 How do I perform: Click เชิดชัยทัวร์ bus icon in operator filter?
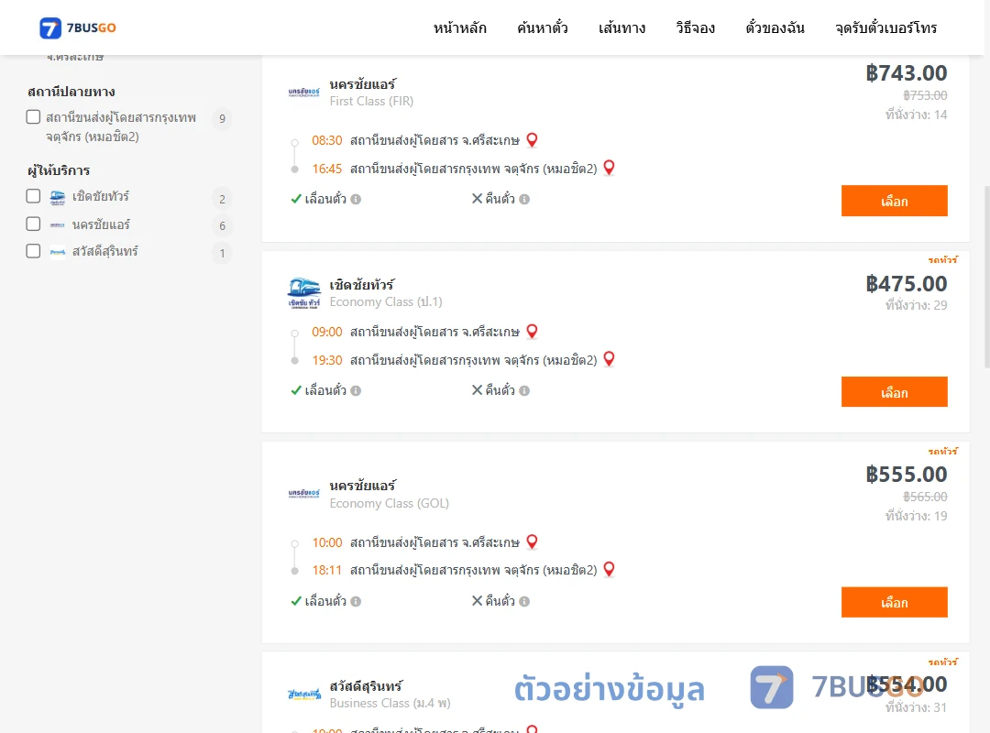pyautogui.click(x=58, y=197)
